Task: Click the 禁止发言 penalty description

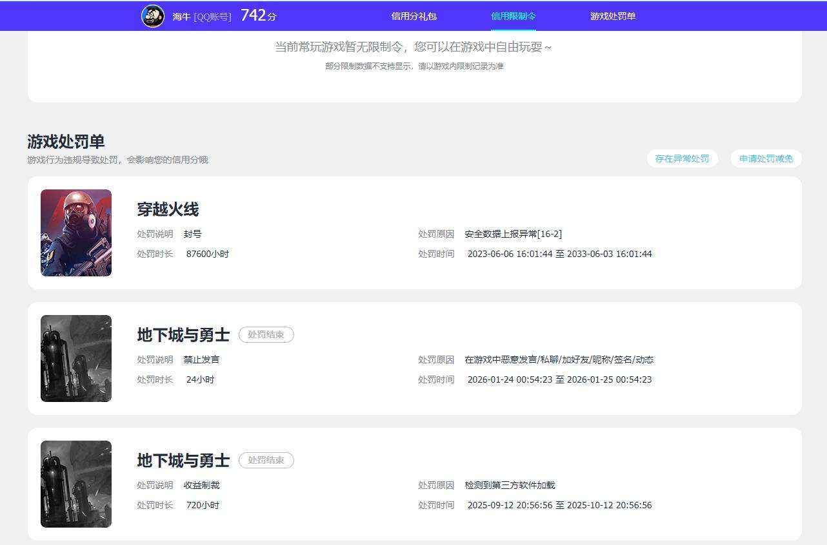Action: [201, 359]
